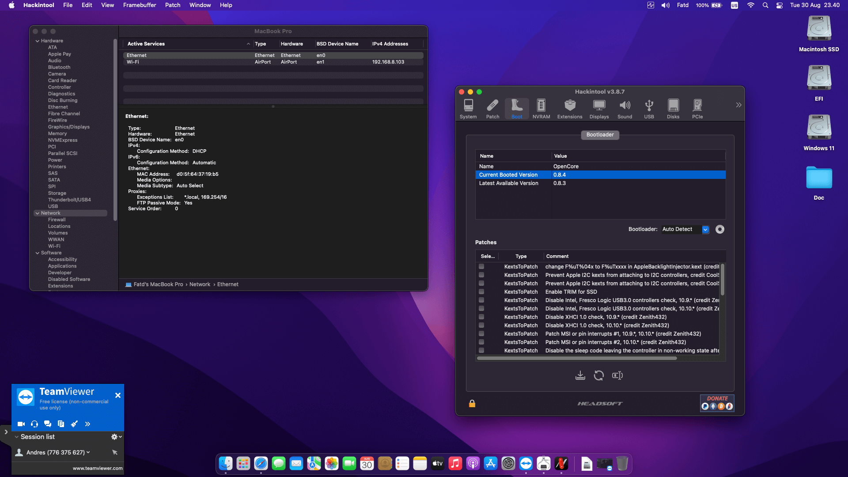Viewport: 848px width, 477px height.
Task: Check the Enable TRIM for SSD patch
Action: tap(481, 291)
